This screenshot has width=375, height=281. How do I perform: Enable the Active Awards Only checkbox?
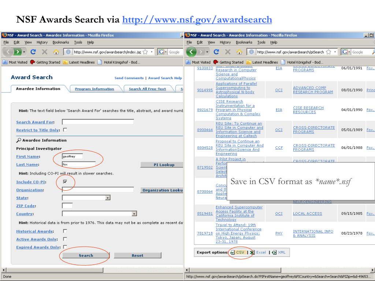[65, 239]
